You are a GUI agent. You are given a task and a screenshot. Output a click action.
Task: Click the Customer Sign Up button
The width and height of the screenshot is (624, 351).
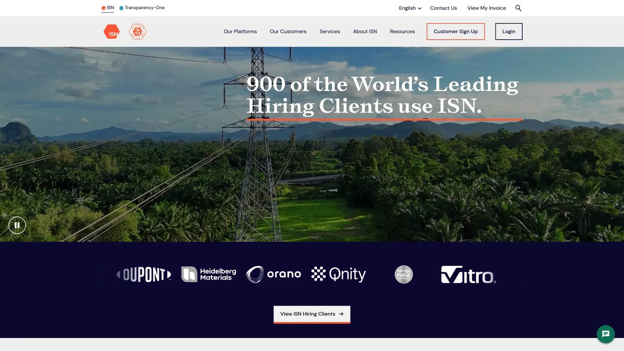[456, 31]
